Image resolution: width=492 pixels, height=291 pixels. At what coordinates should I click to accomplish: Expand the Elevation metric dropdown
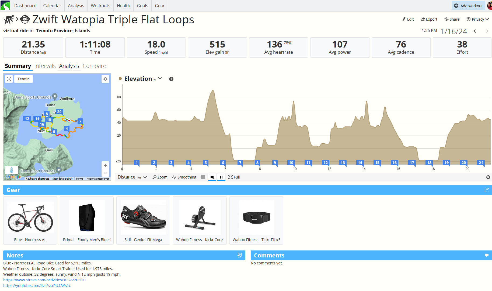click(160, 78)
